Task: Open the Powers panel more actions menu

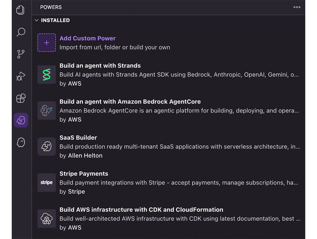Action: tap(297, 7)
